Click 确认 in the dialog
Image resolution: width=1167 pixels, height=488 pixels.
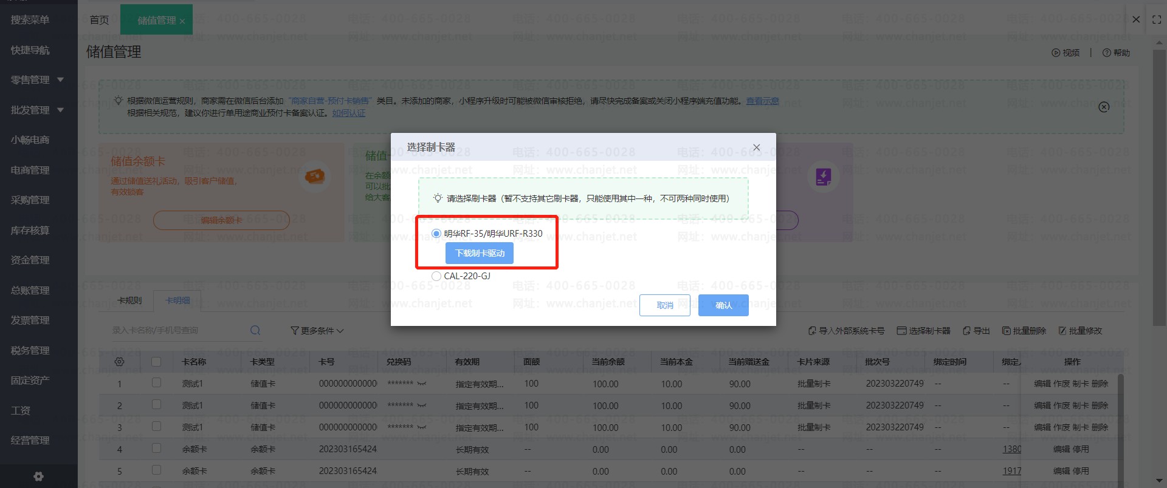click(723, 305)
